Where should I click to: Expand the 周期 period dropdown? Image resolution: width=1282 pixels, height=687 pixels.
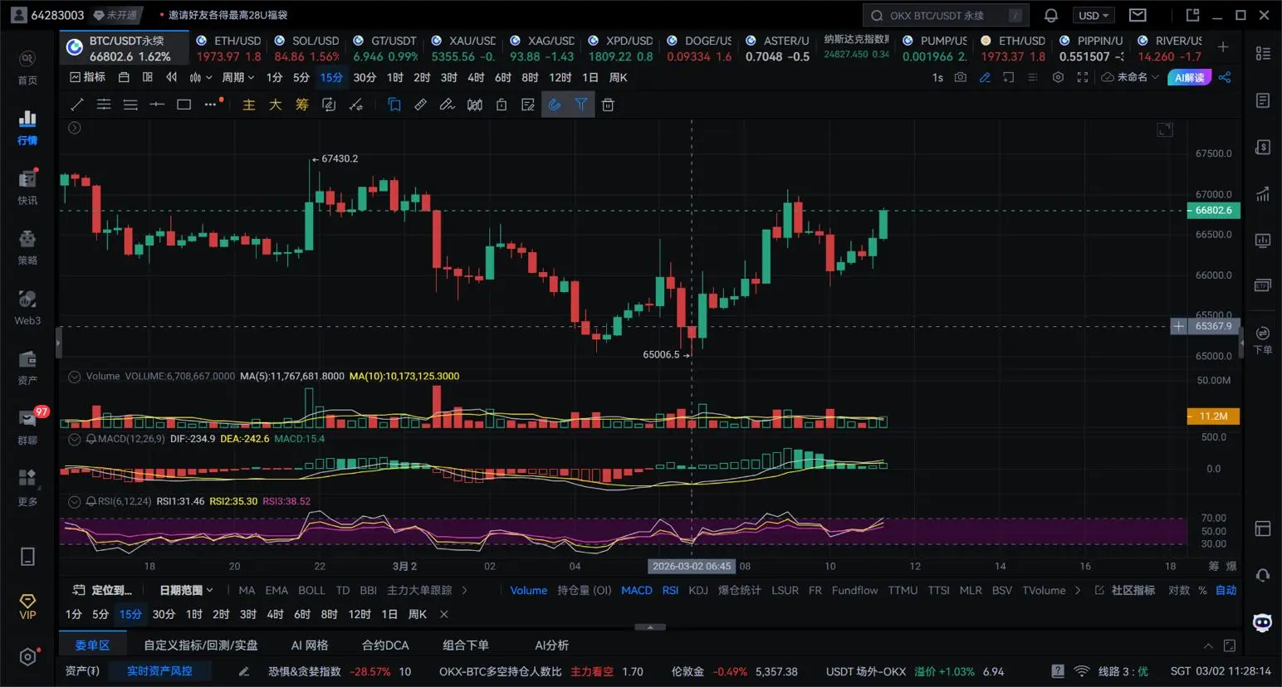(x=238, y=77)
